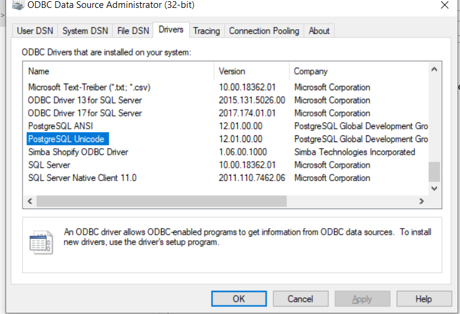Show the About tab
This screenshot has height=314, width=460.
tap(319, 31)
